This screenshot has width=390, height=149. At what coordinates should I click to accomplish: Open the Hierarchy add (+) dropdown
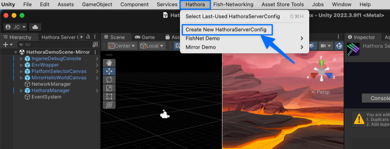[x=8, y=45]
